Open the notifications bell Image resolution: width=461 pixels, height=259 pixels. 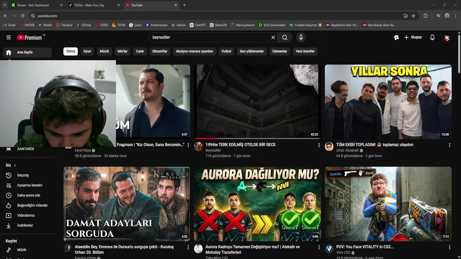[433, 37]
